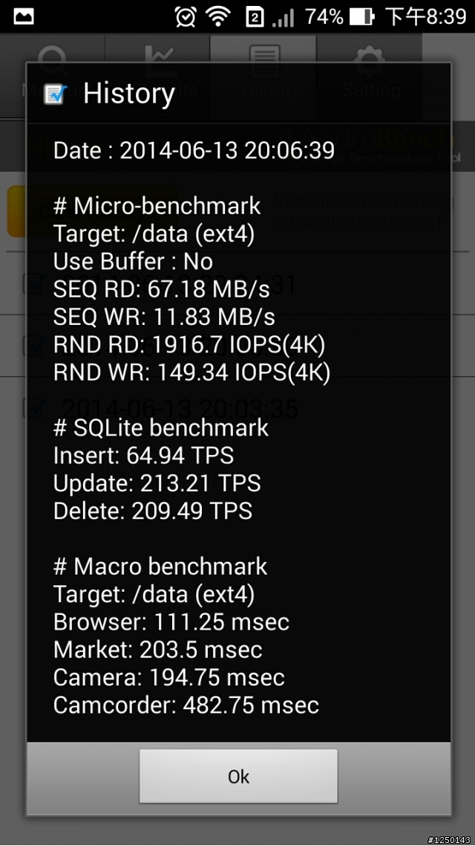Viewport: 475px width, 846px height.
Task: Tap the Ok button in History dialog
Action: coord(238,776)
